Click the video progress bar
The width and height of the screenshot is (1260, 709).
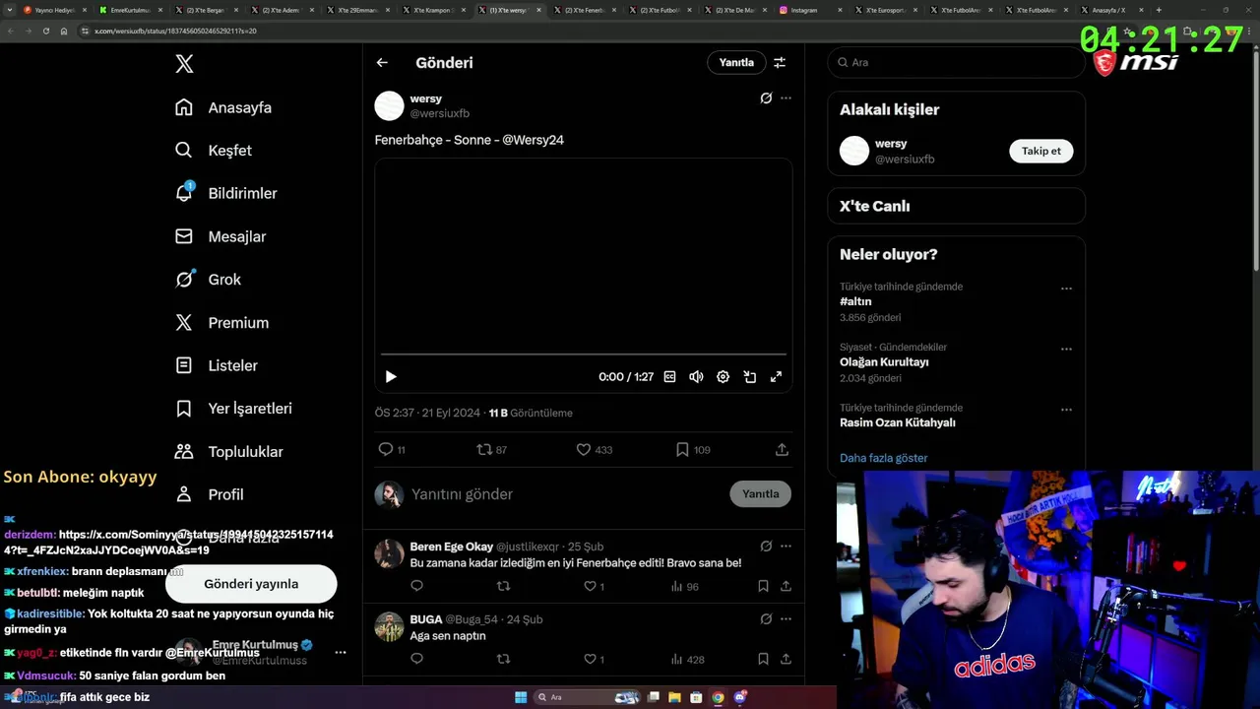(x=584, y=354)
